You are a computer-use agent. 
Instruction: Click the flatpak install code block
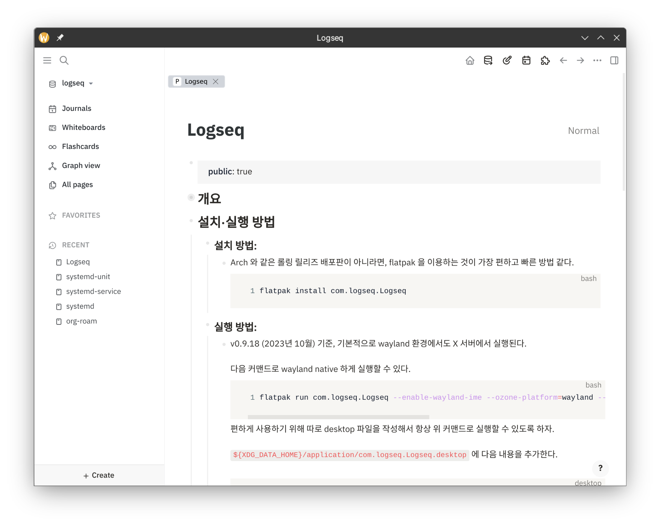[415, 291]
